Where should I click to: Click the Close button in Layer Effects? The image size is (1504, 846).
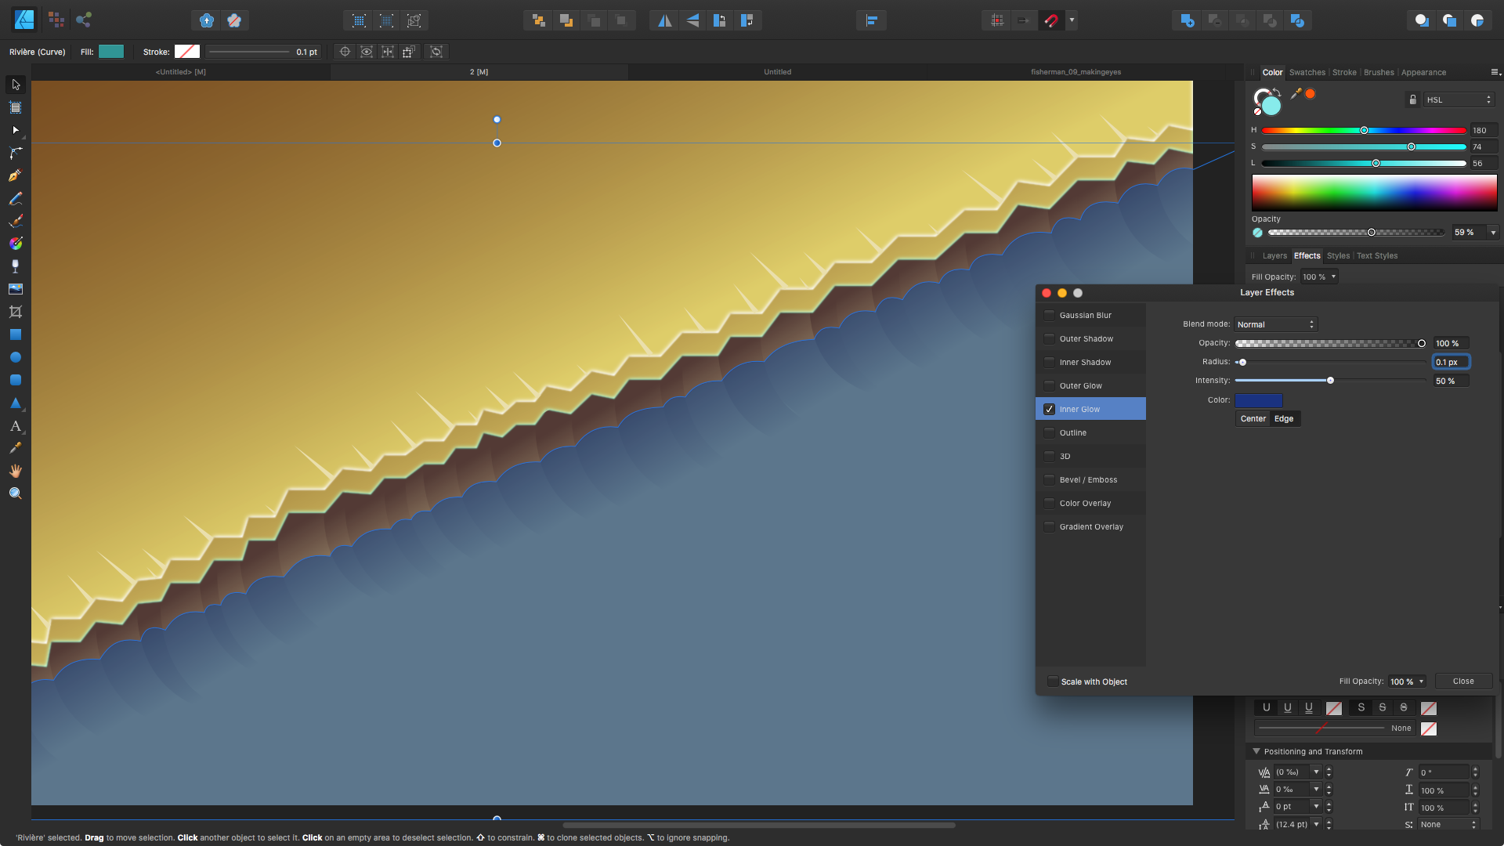[1463, 681]
